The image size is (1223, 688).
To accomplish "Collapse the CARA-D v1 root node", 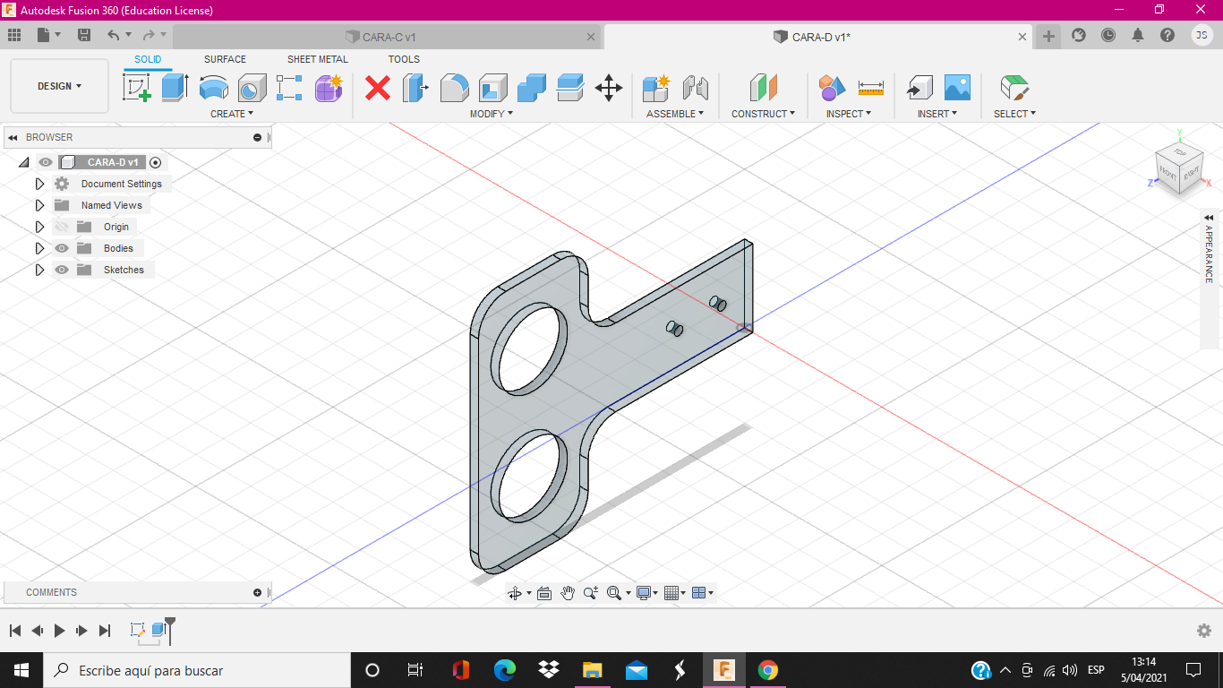I will click(x=24, y=162).
